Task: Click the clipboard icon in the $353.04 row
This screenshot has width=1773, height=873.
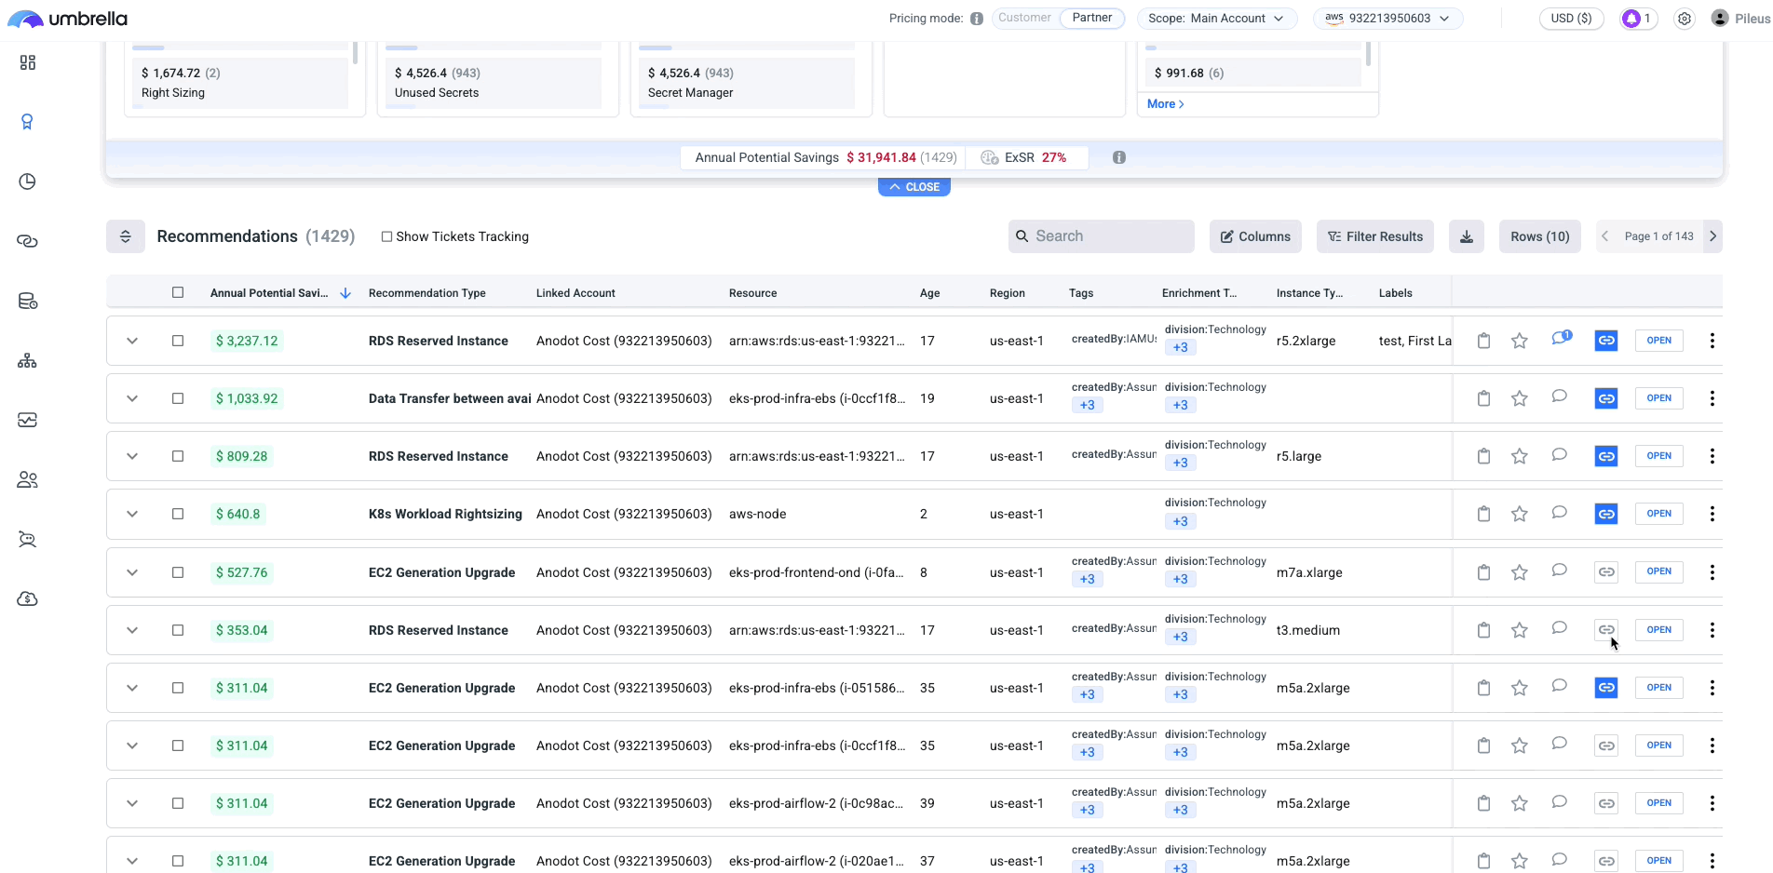Action: click(x=1484, y=630)
